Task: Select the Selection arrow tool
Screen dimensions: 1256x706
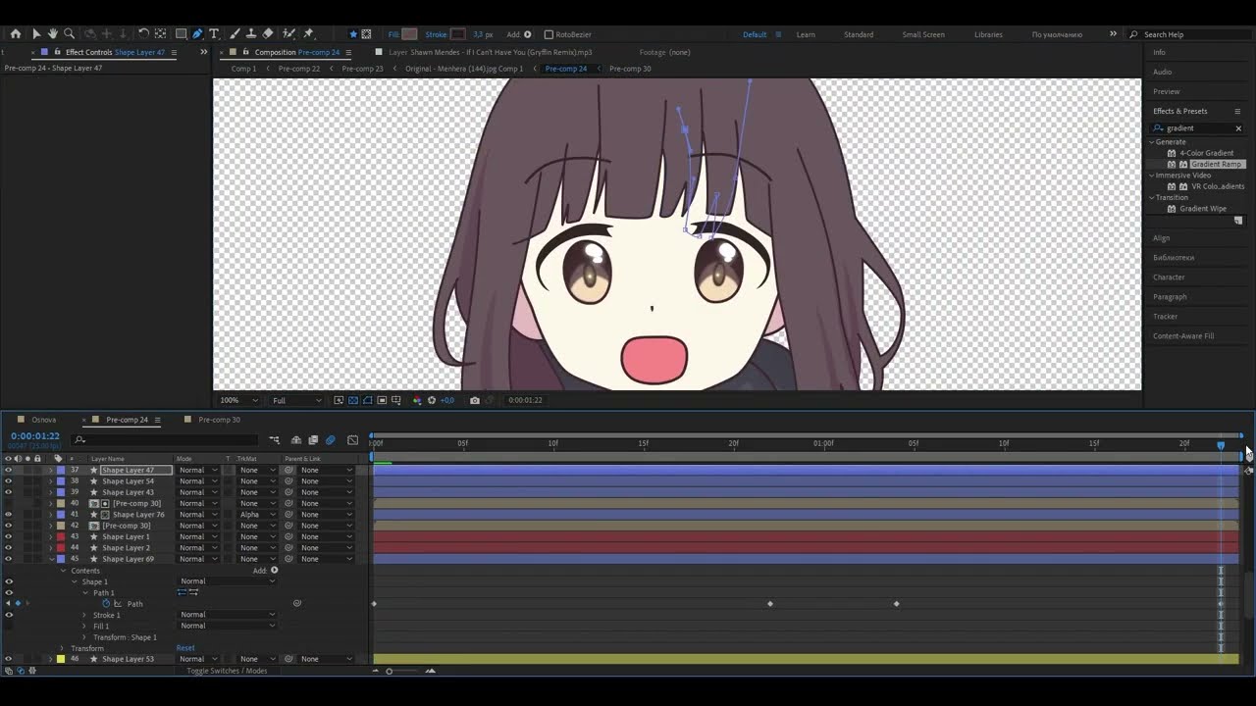Action: click(36, 33)
